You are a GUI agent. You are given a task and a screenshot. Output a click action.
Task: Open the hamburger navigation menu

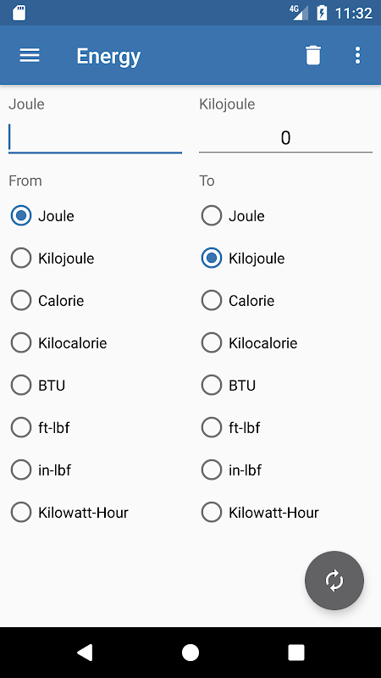(x=30, y=55)
